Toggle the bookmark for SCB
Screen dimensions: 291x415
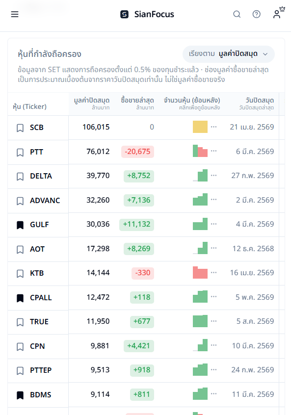(20, 128)
